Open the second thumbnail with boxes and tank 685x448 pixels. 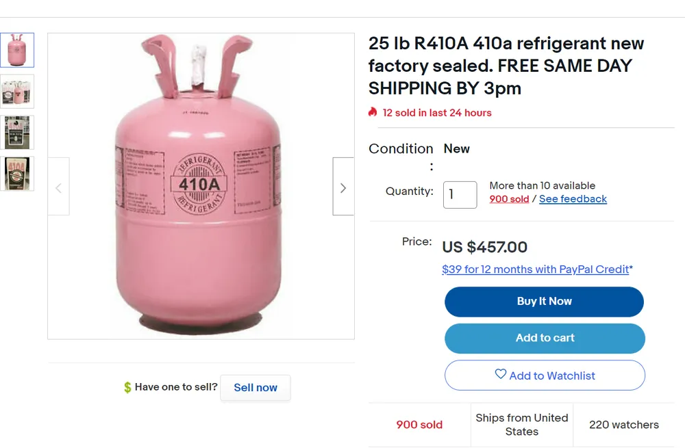coord(16,91)
